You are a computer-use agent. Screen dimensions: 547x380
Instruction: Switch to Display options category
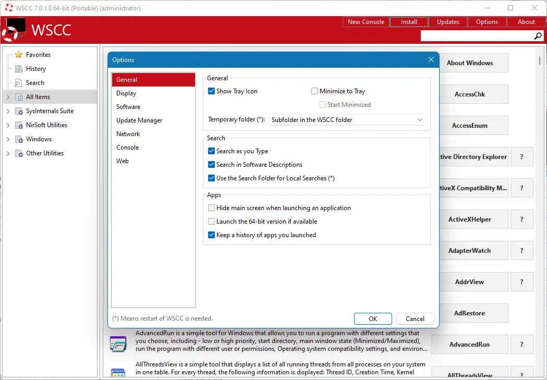coord(153,93)
